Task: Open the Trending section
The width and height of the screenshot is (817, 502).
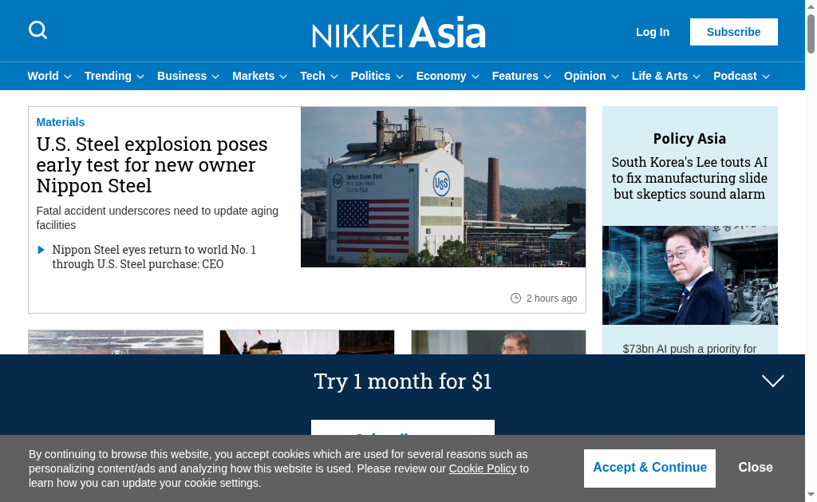Action: (x=108, y=76)
